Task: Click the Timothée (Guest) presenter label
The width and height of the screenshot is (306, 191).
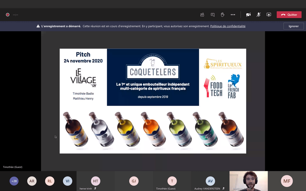Action: [x=13, y=167]
